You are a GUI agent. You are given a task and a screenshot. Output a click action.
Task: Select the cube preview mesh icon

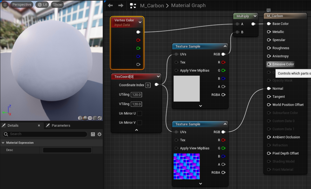tap(94, 118)
